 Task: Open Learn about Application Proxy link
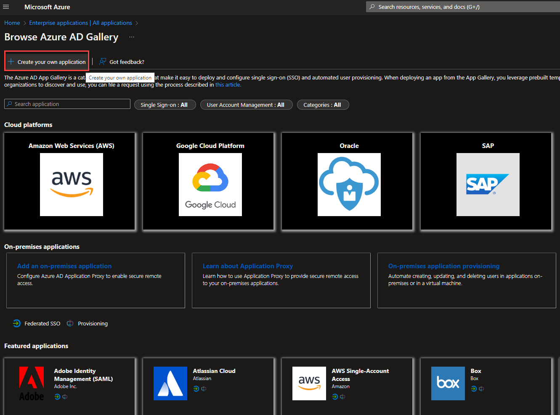pos(248,266)
